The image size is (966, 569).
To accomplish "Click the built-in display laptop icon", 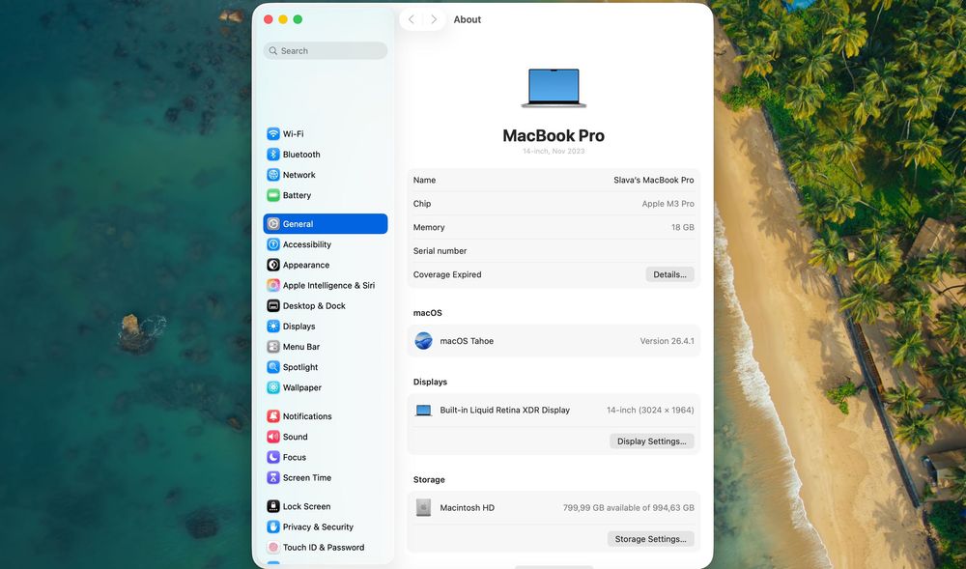I will (x=423, y=411).
